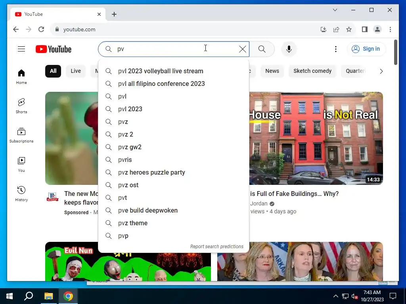Open YouTube settings three-dot menu
This screenshot has height=304, width=406.
click(x=335, y=49)
